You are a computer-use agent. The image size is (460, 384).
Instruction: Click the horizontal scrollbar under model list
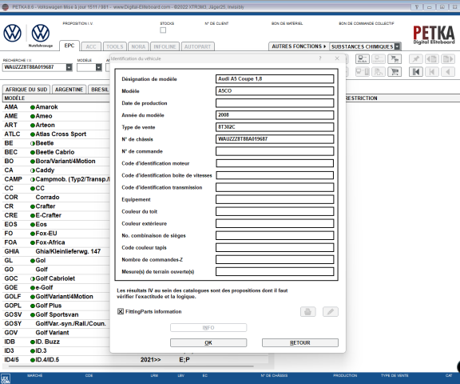pyautogui.click(x=131, y=366)
